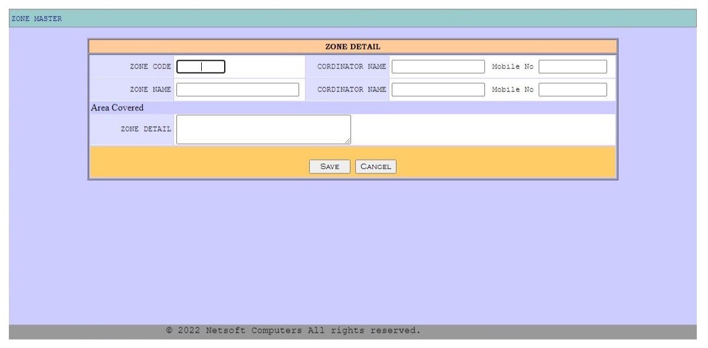Click the orange ZONE DETAIL header bar
The width and height of the screenshot is (708, 348).
353,47
